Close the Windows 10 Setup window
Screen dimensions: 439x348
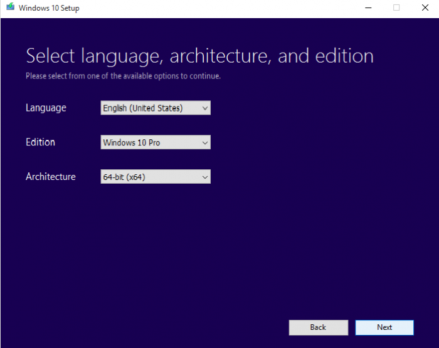(425, 8)
